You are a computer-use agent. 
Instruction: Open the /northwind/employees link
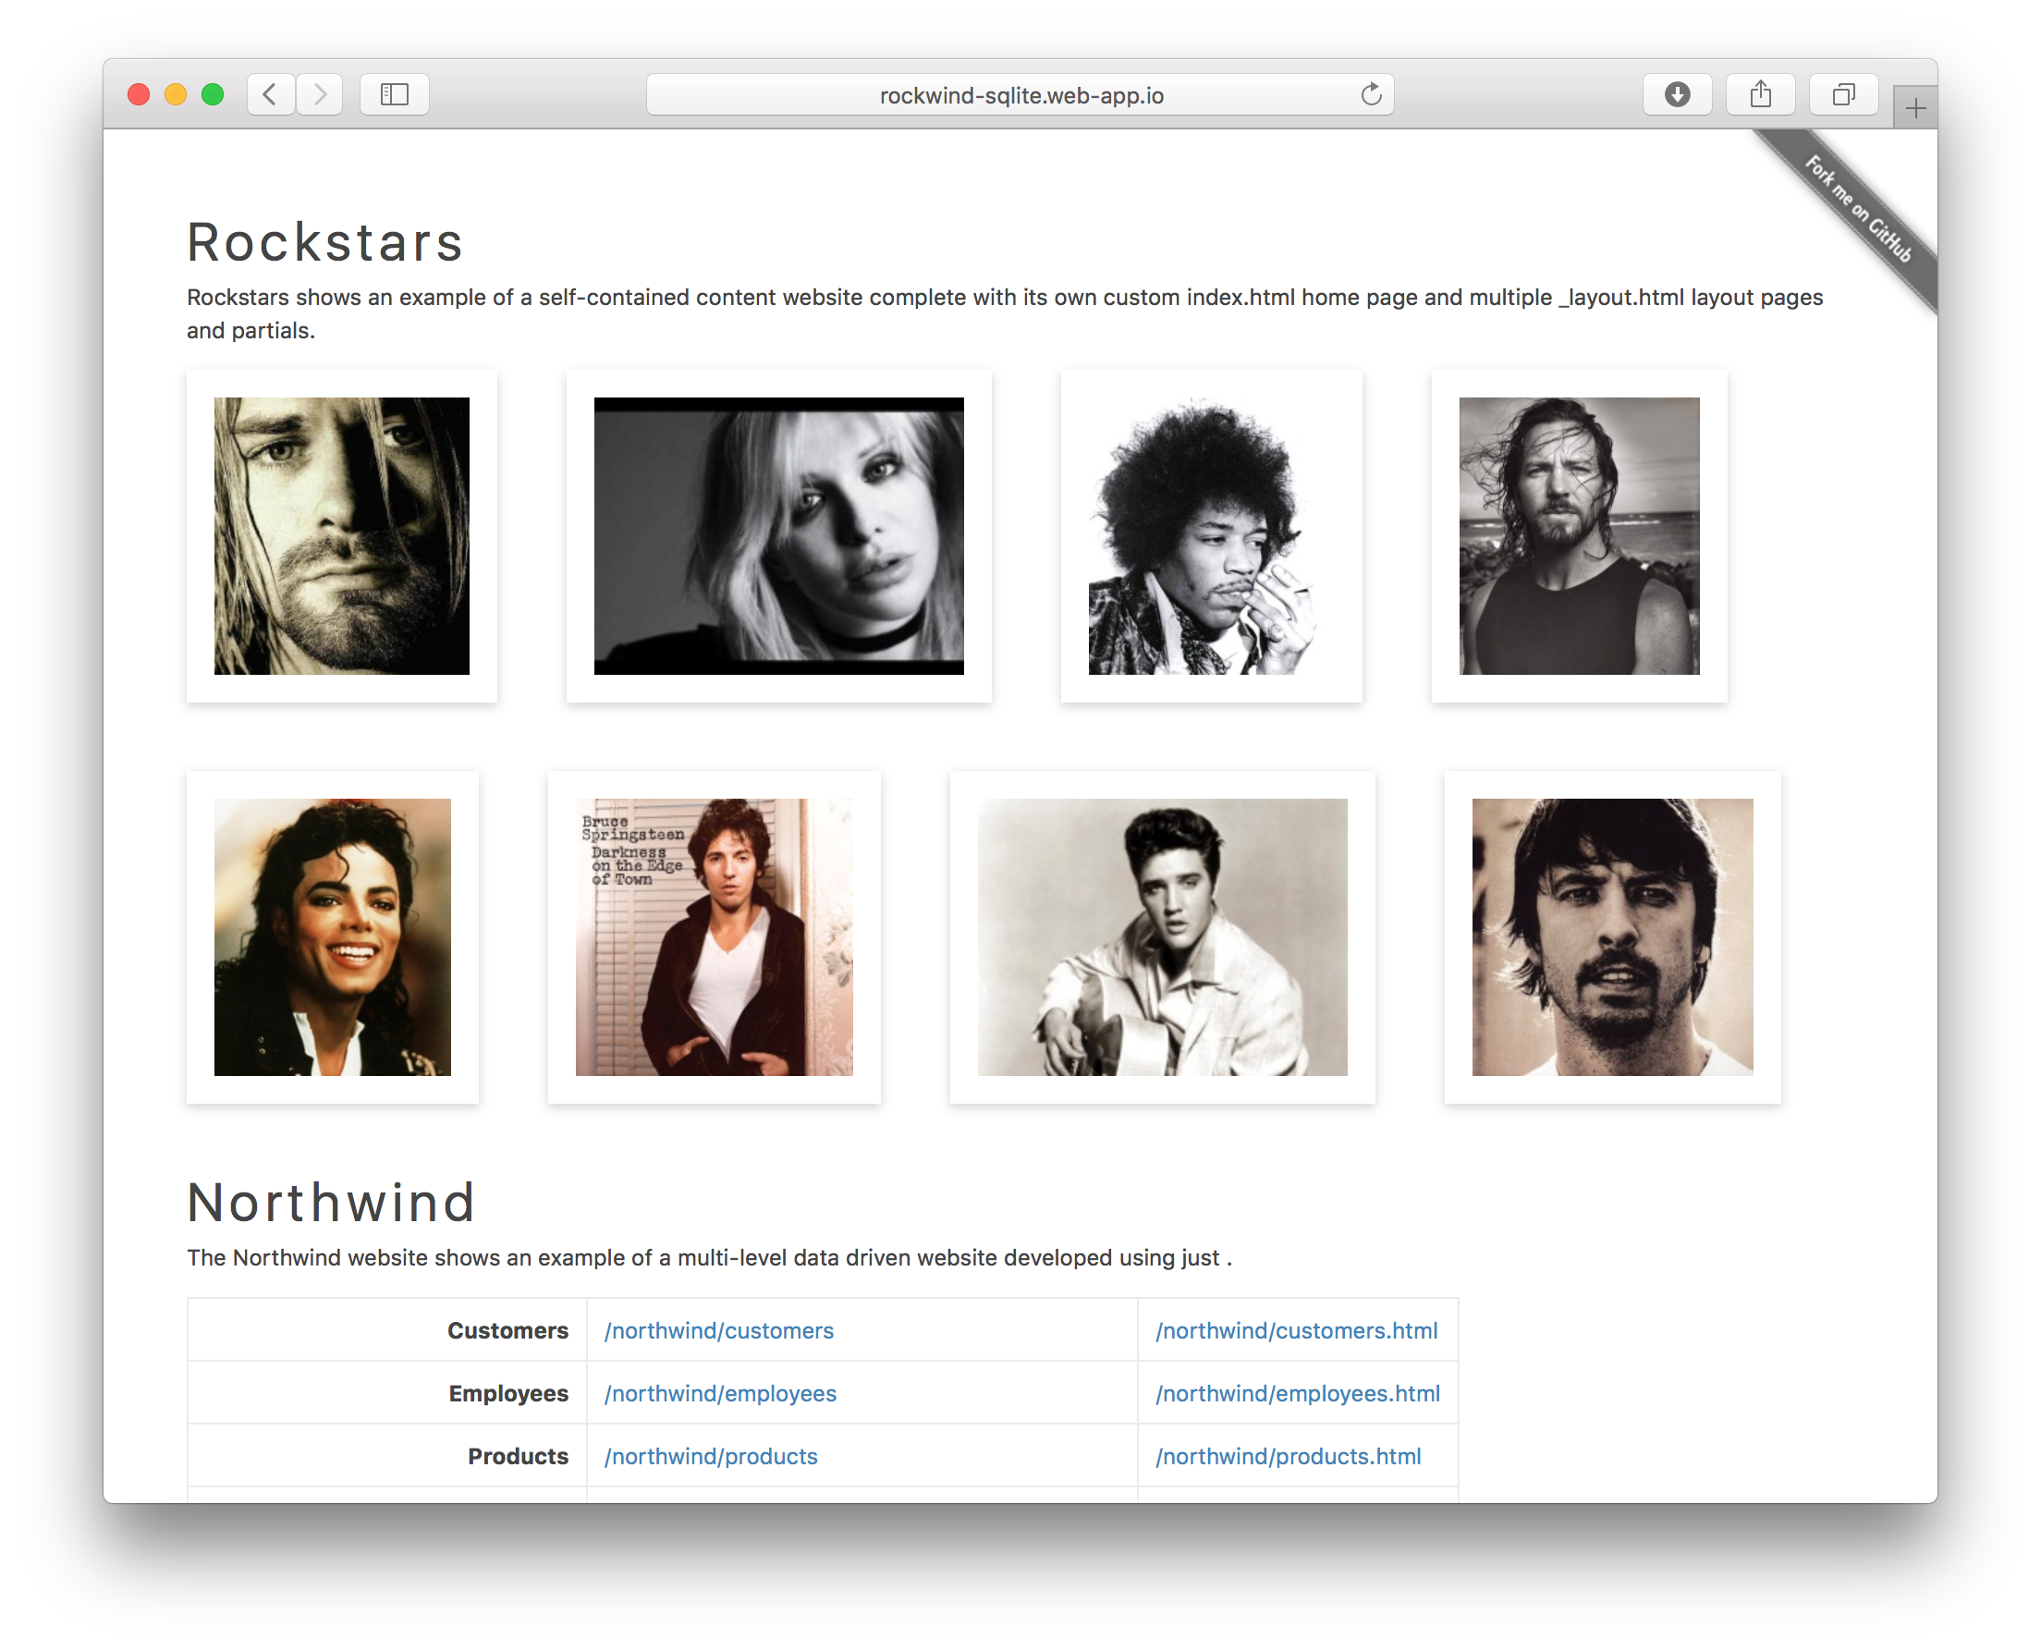point(720,1393)
